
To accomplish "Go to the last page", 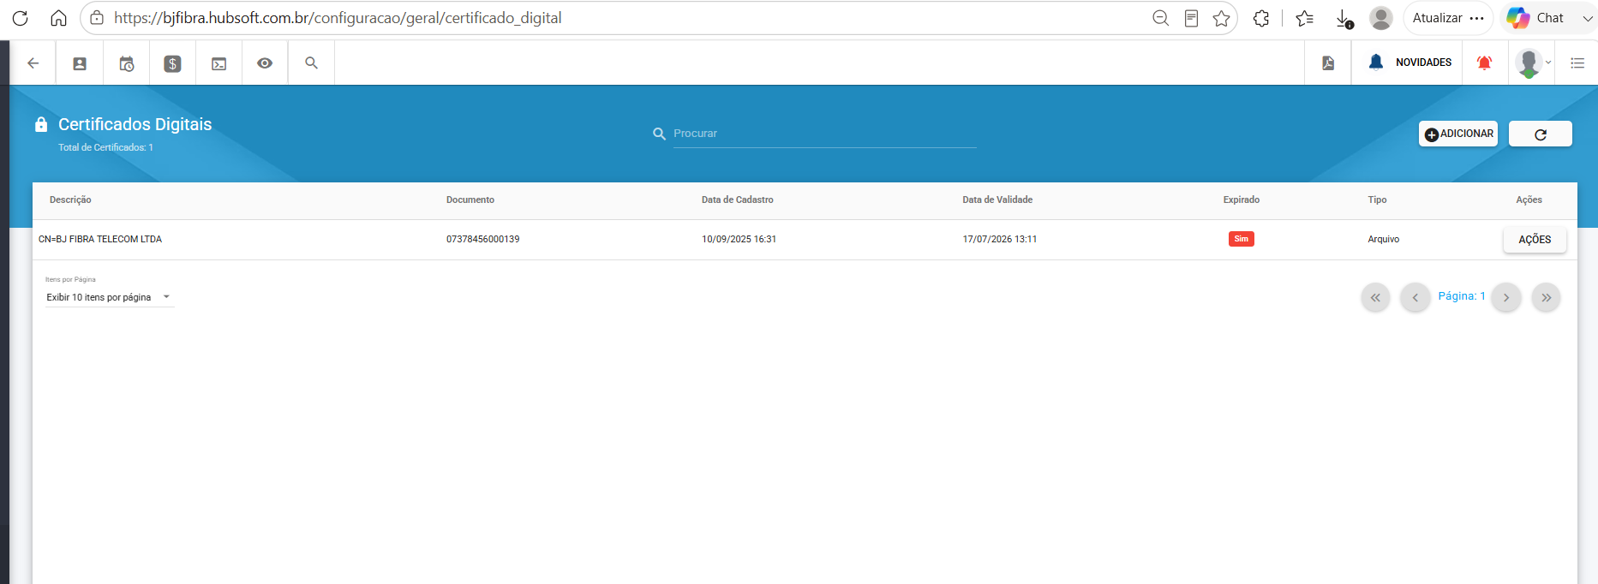I will point(1546,297).
